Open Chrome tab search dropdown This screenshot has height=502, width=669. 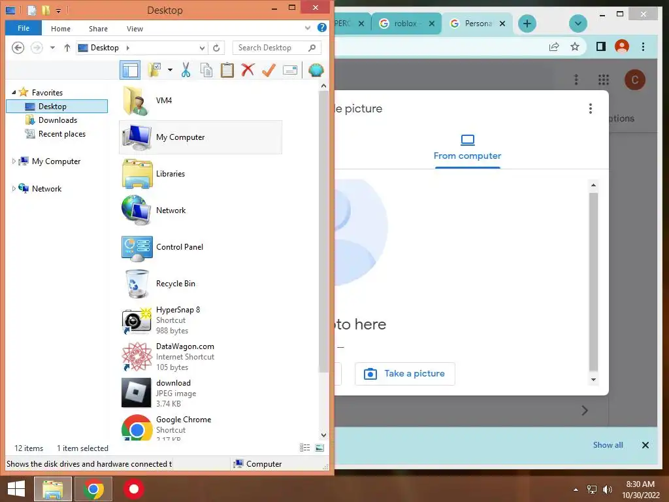(578, 24)
